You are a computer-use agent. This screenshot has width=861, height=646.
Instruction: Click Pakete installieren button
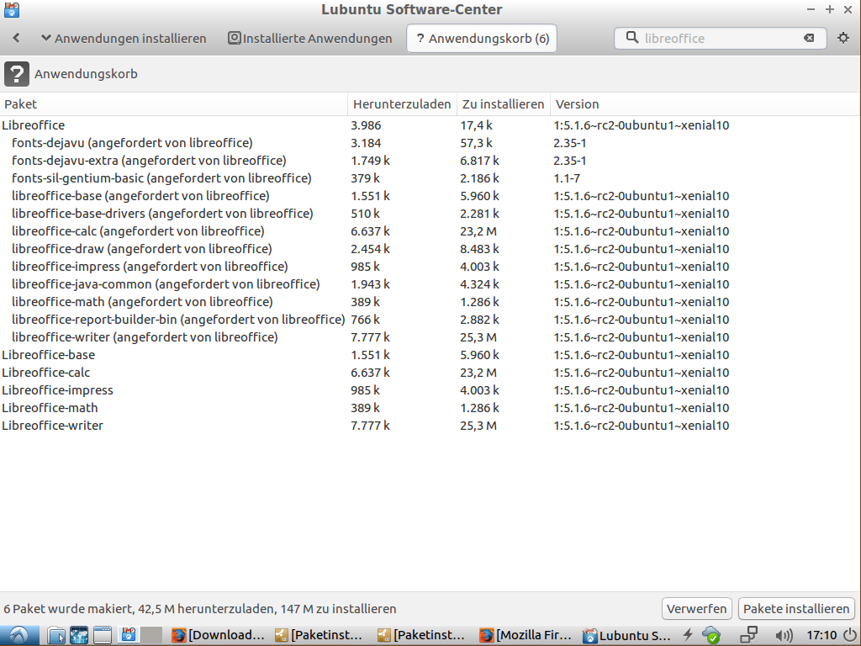tap(796, 609)
